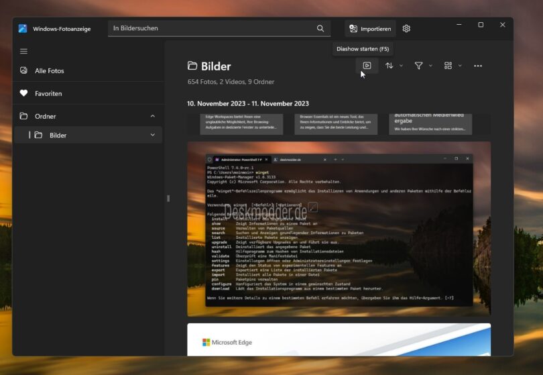
Task: Open the Microsoft Edge image thumbnail
Action: [339, 340]
